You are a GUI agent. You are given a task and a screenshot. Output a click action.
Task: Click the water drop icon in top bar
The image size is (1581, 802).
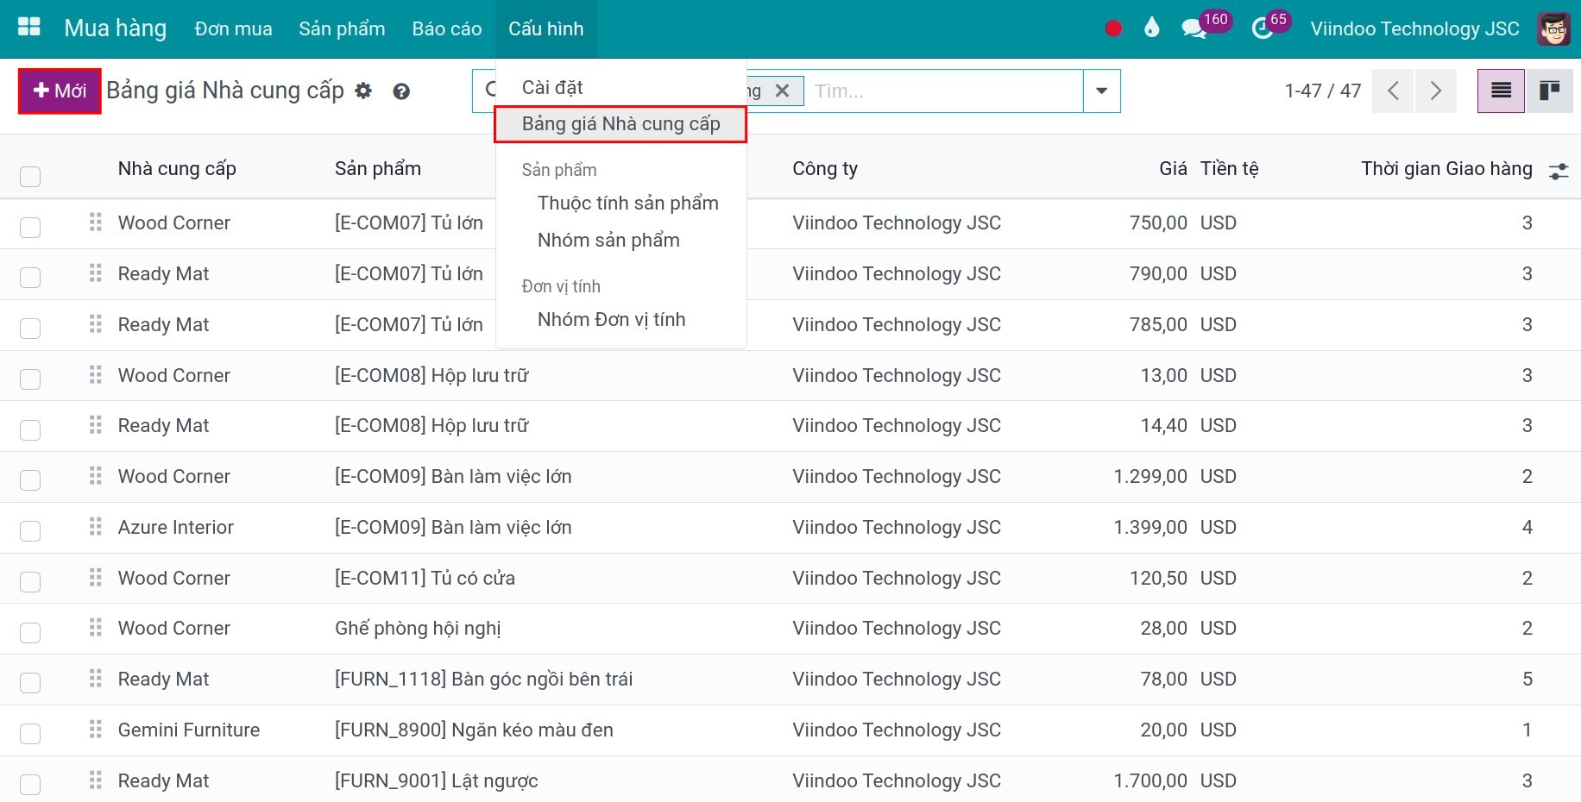click(x=1151, y=28)
